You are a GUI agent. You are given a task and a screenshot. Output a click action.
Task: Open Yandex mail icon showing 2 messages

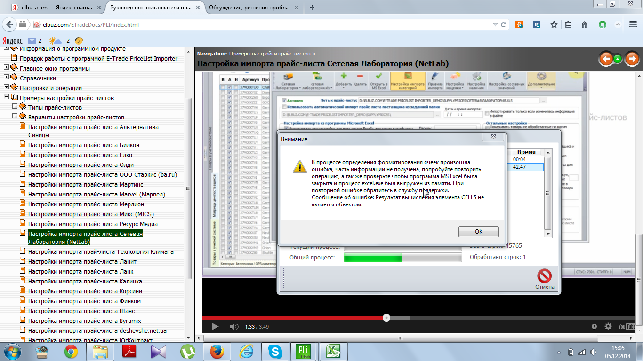[x=32, y=40]
